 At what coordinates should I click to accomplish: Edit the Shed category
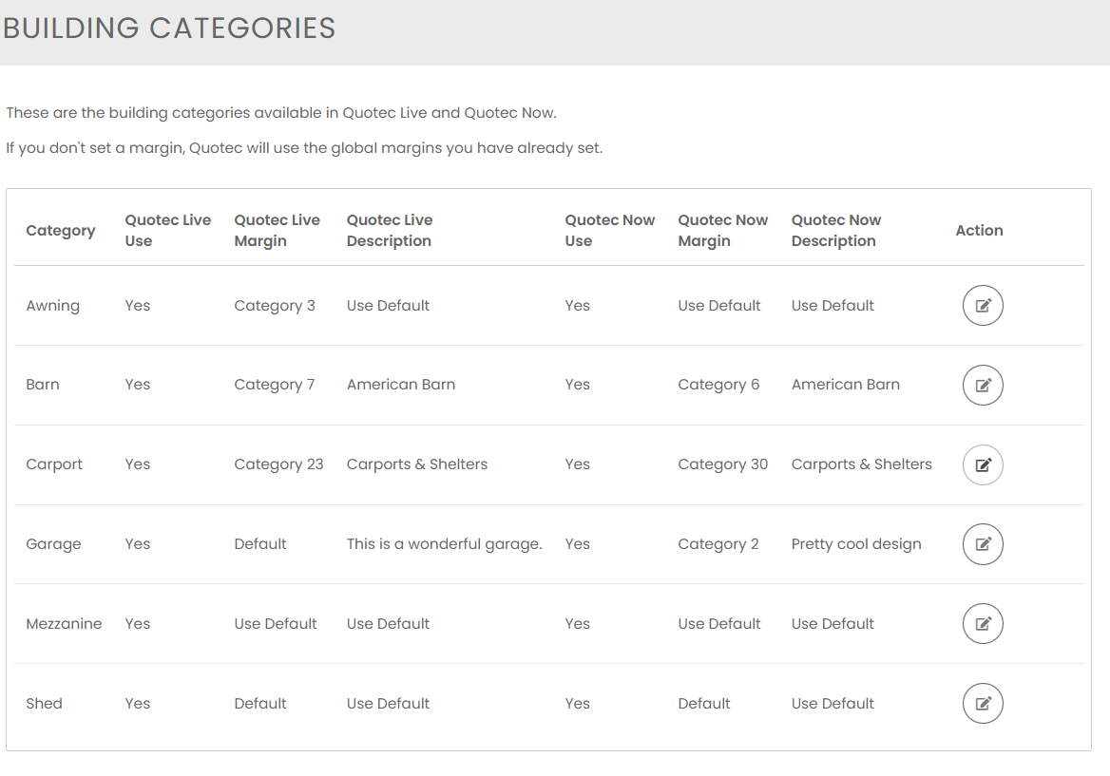click(983, 704)
